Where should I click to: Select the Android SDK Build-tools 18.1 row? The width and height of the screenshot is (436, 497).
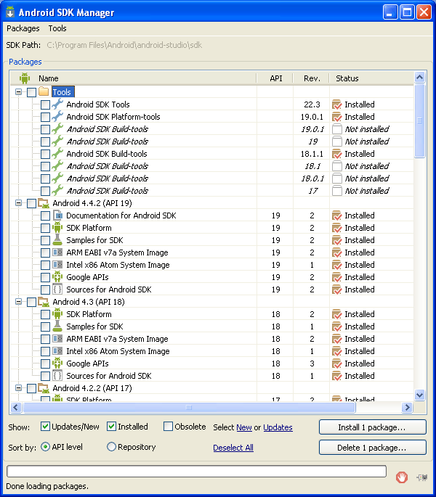pos(211,166)
